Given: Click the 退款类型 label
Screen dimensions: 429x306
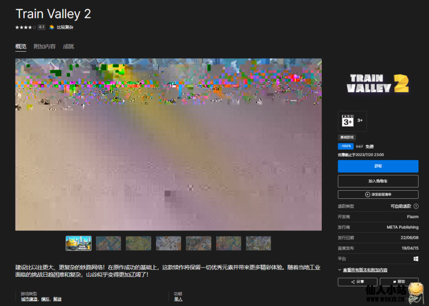Looking at the screenshot, I should click(346, 206).
